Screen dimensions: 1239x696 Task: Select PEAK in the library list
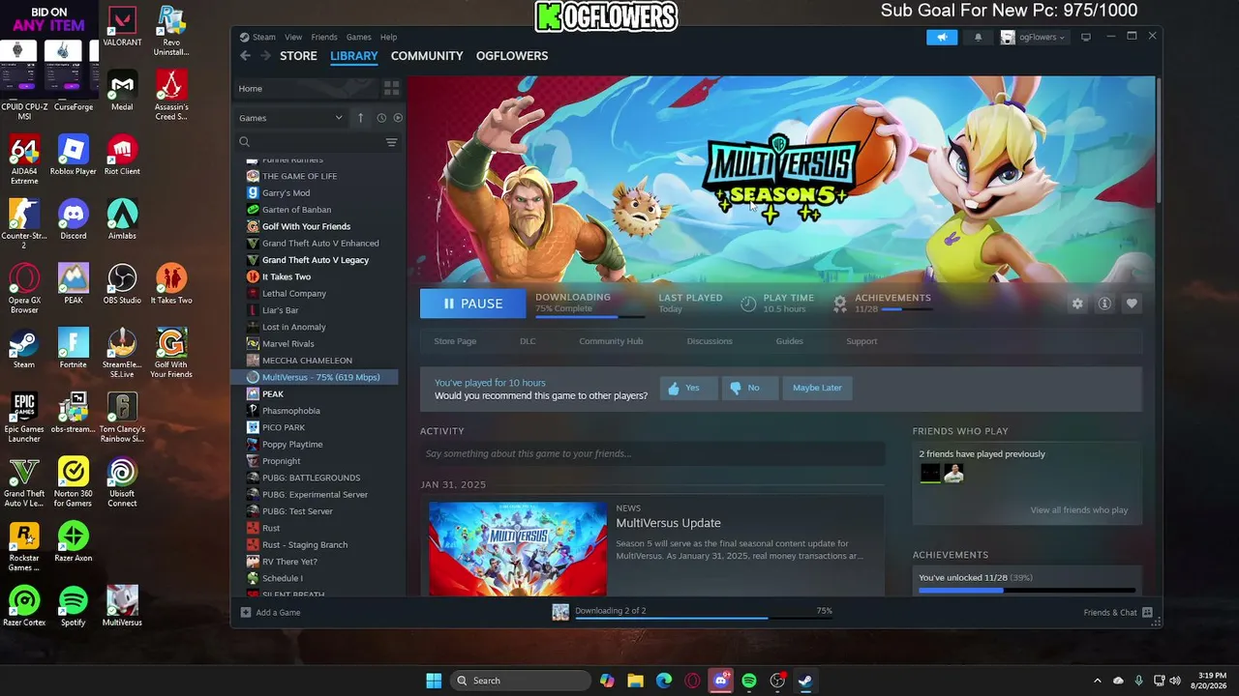pos(272,393)
